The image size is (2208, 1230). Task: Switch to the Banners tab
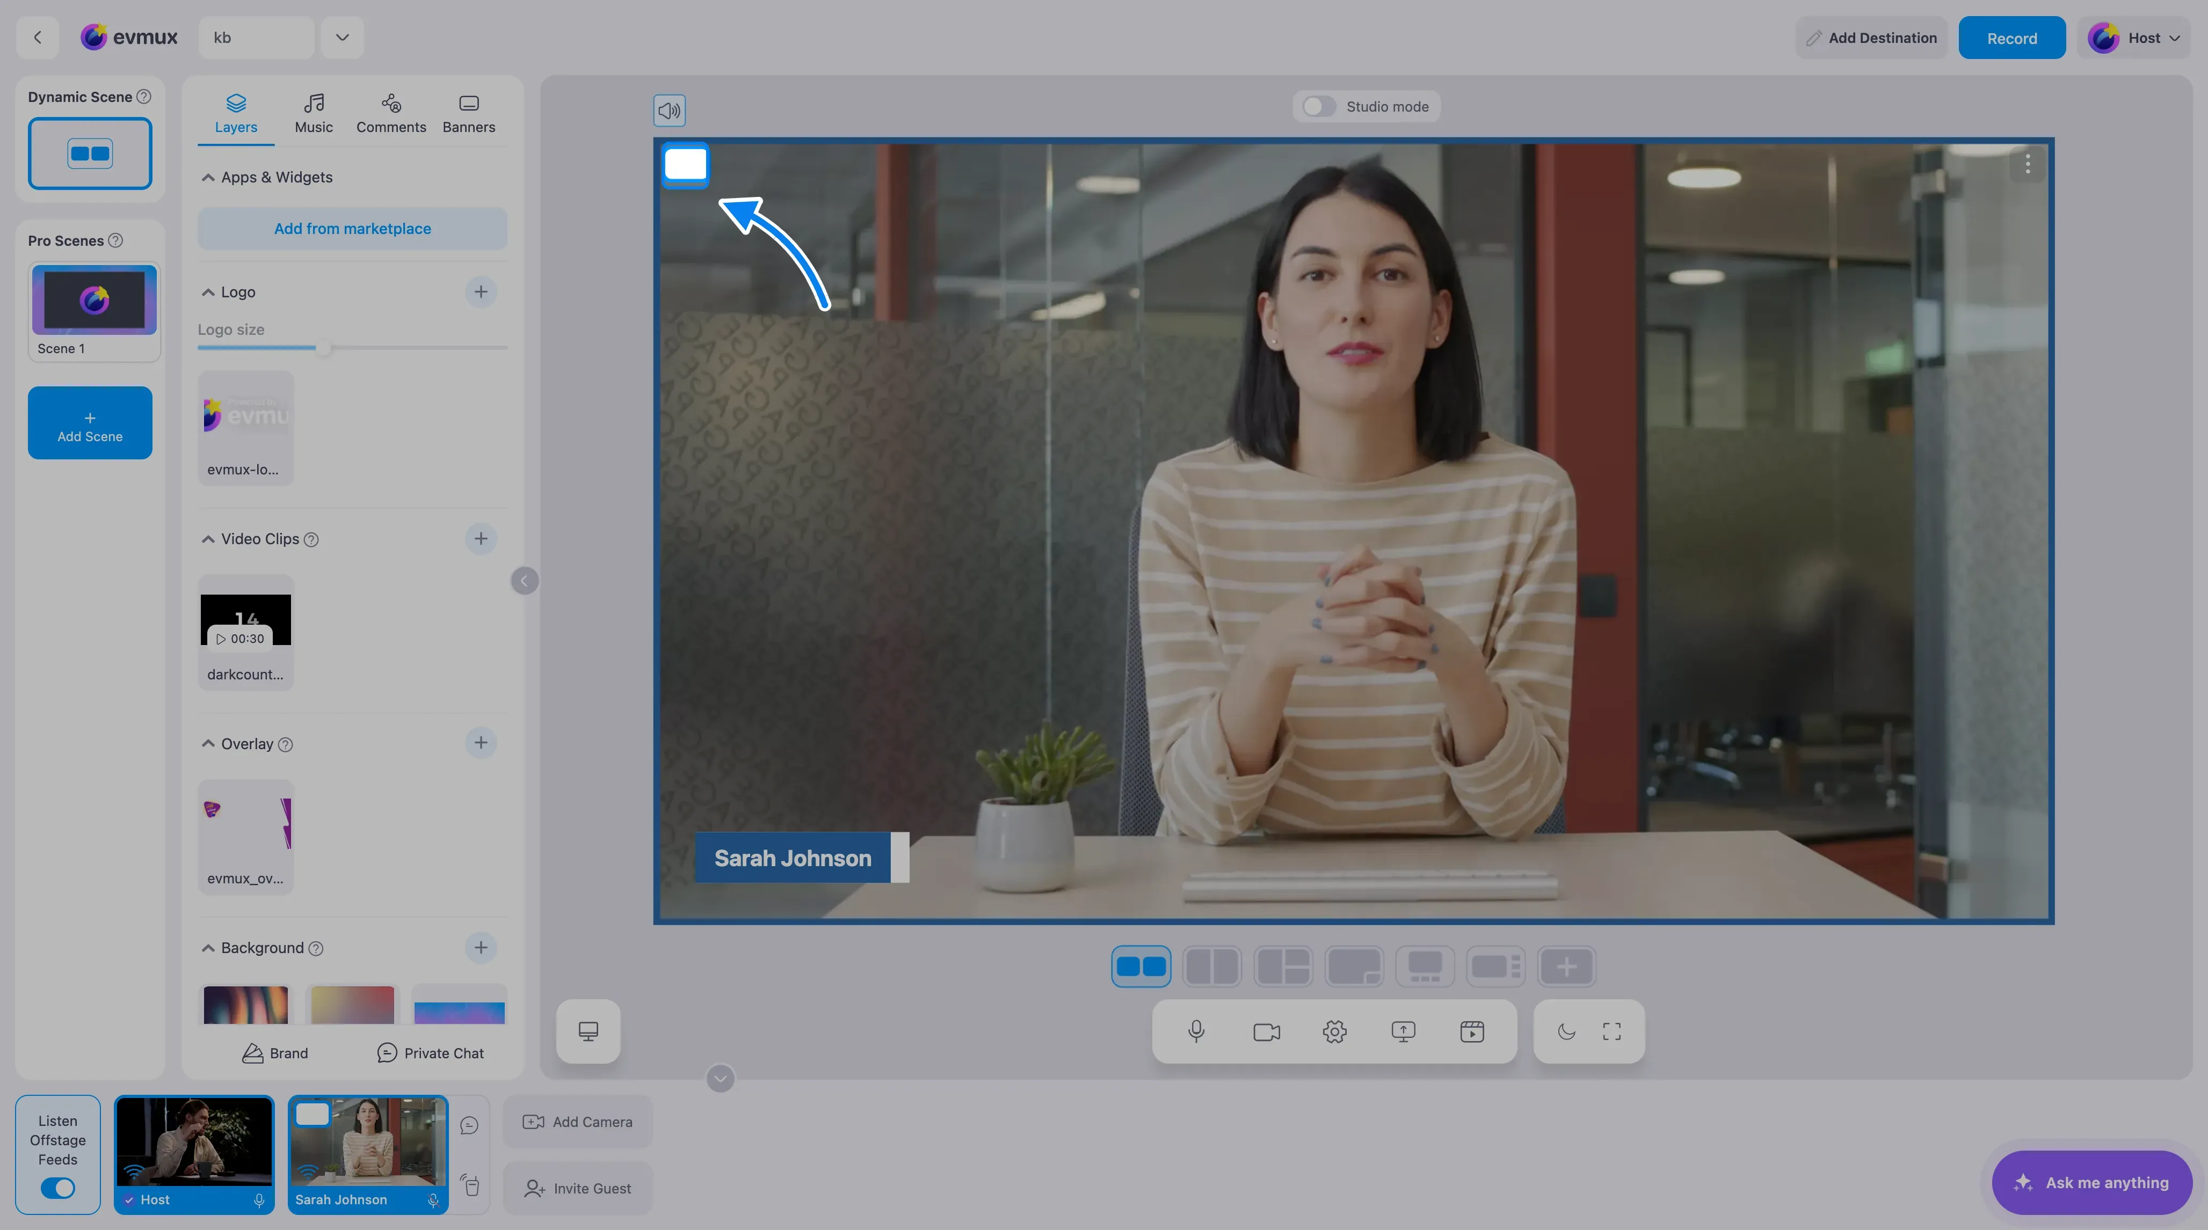469,114
